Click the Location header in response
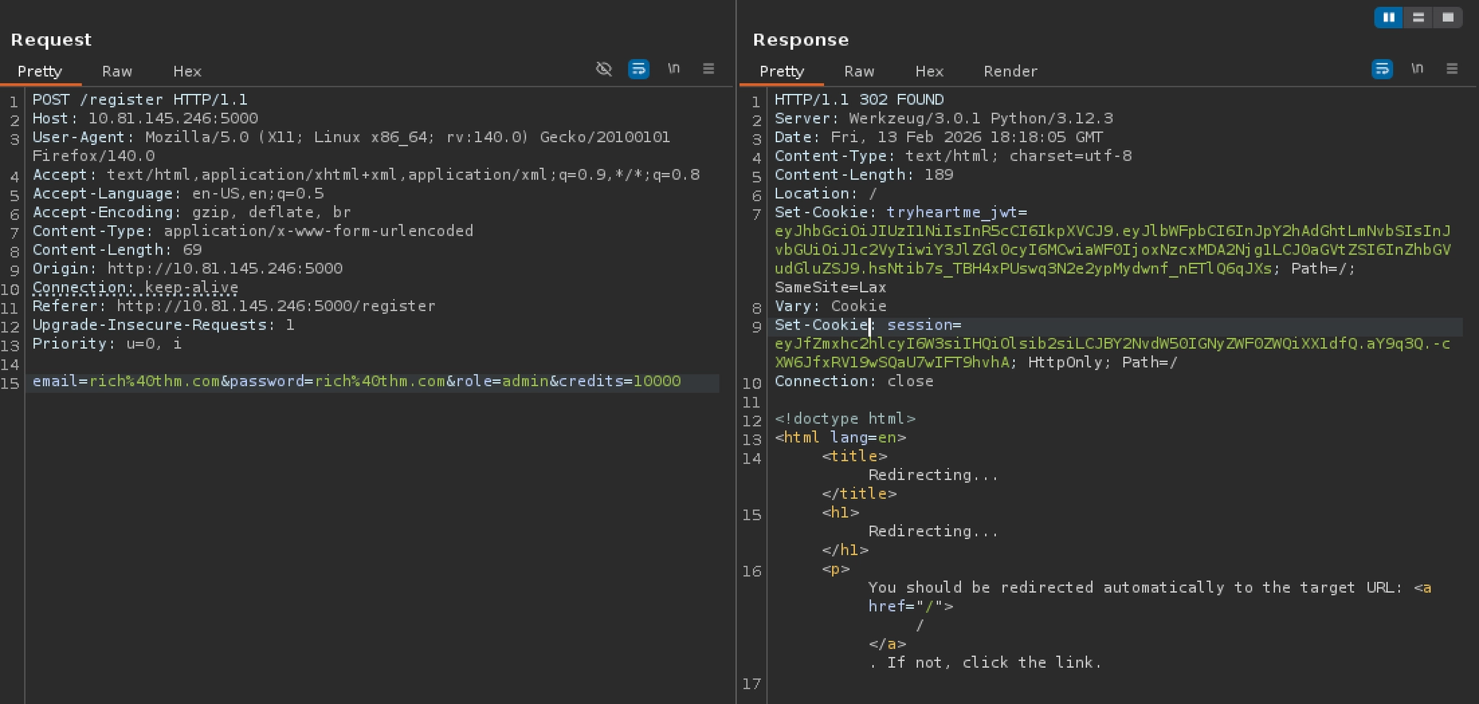 (825, 194)
